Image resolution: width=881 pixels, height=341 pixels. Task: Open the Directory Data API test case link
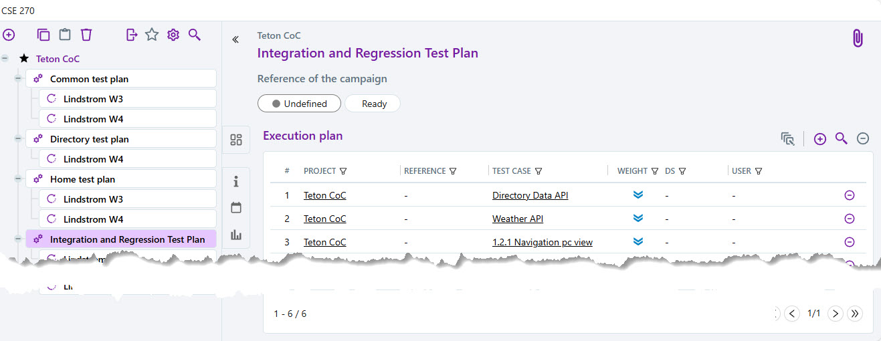point(530,196)
